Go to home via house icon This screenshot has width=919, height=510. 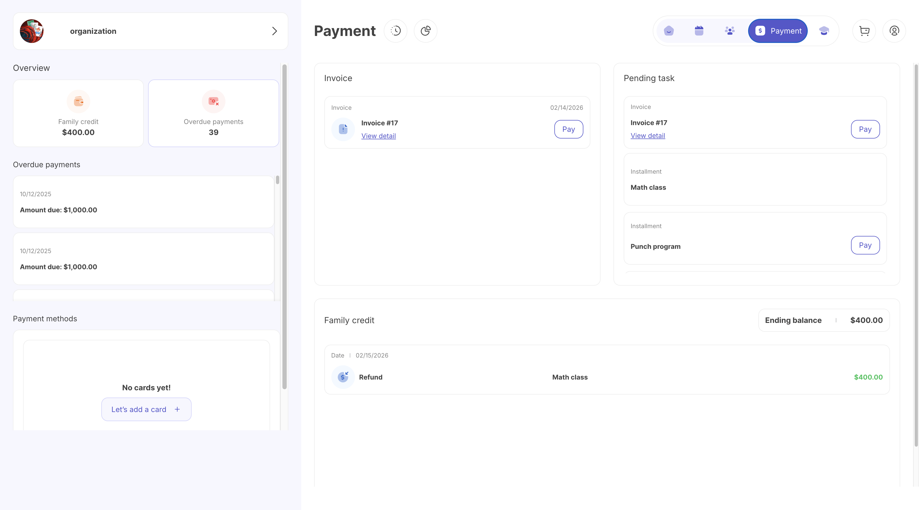669,31
